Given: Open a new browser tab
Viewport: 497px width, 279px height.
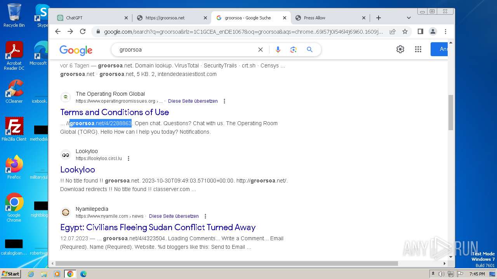Looking at the screenshot, I should (379, 18).
